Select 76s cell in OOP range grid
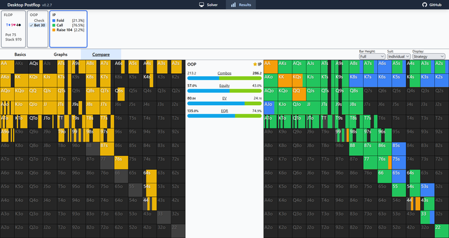Viewport: 449px width, 238px height. coord(121,163)
